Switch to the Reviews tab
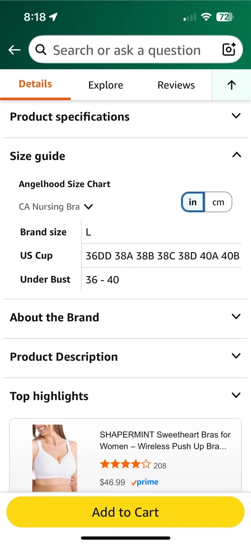This screenshot has height=545, width=251. [x=176, y=85]
